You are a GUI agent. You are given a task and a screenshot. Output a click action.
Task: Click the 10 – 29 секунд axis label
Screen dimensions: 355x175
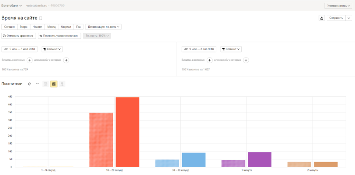tap(114, 170)
